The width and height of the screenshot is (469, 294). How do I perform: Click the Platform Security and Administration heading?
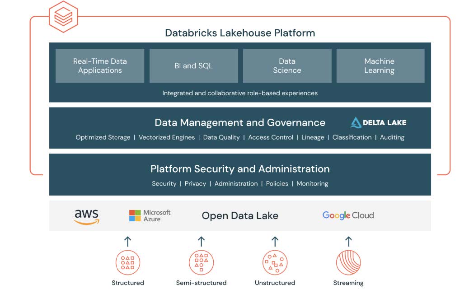point(240,169)
